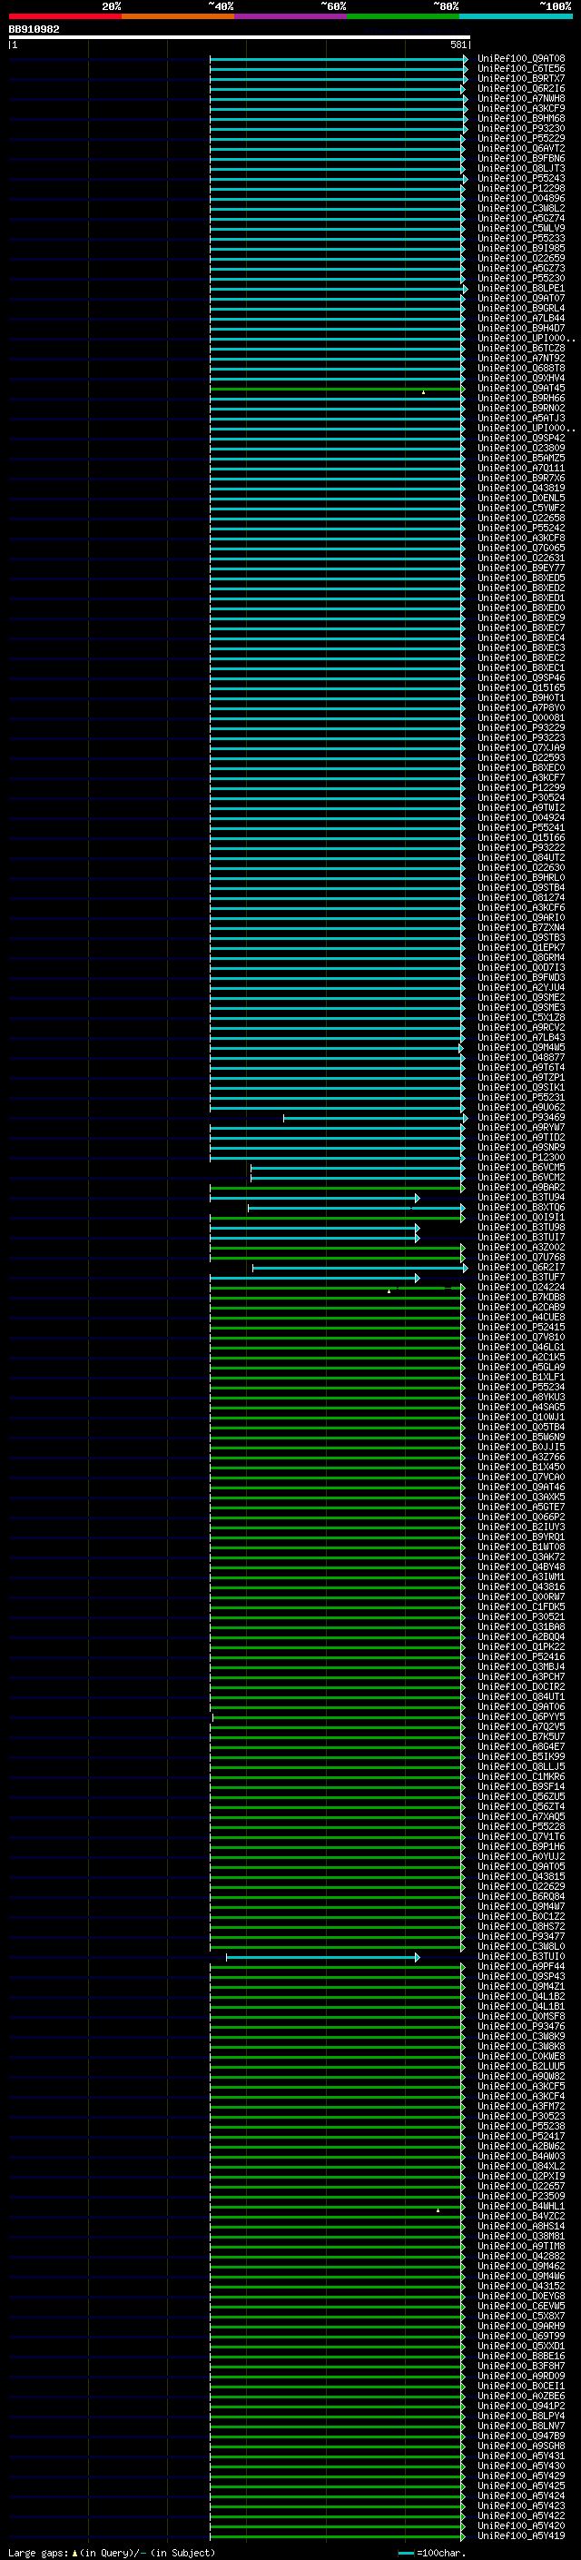
Task: Select hit label UniRef100_Q69T99
Action: (521, 2338)
